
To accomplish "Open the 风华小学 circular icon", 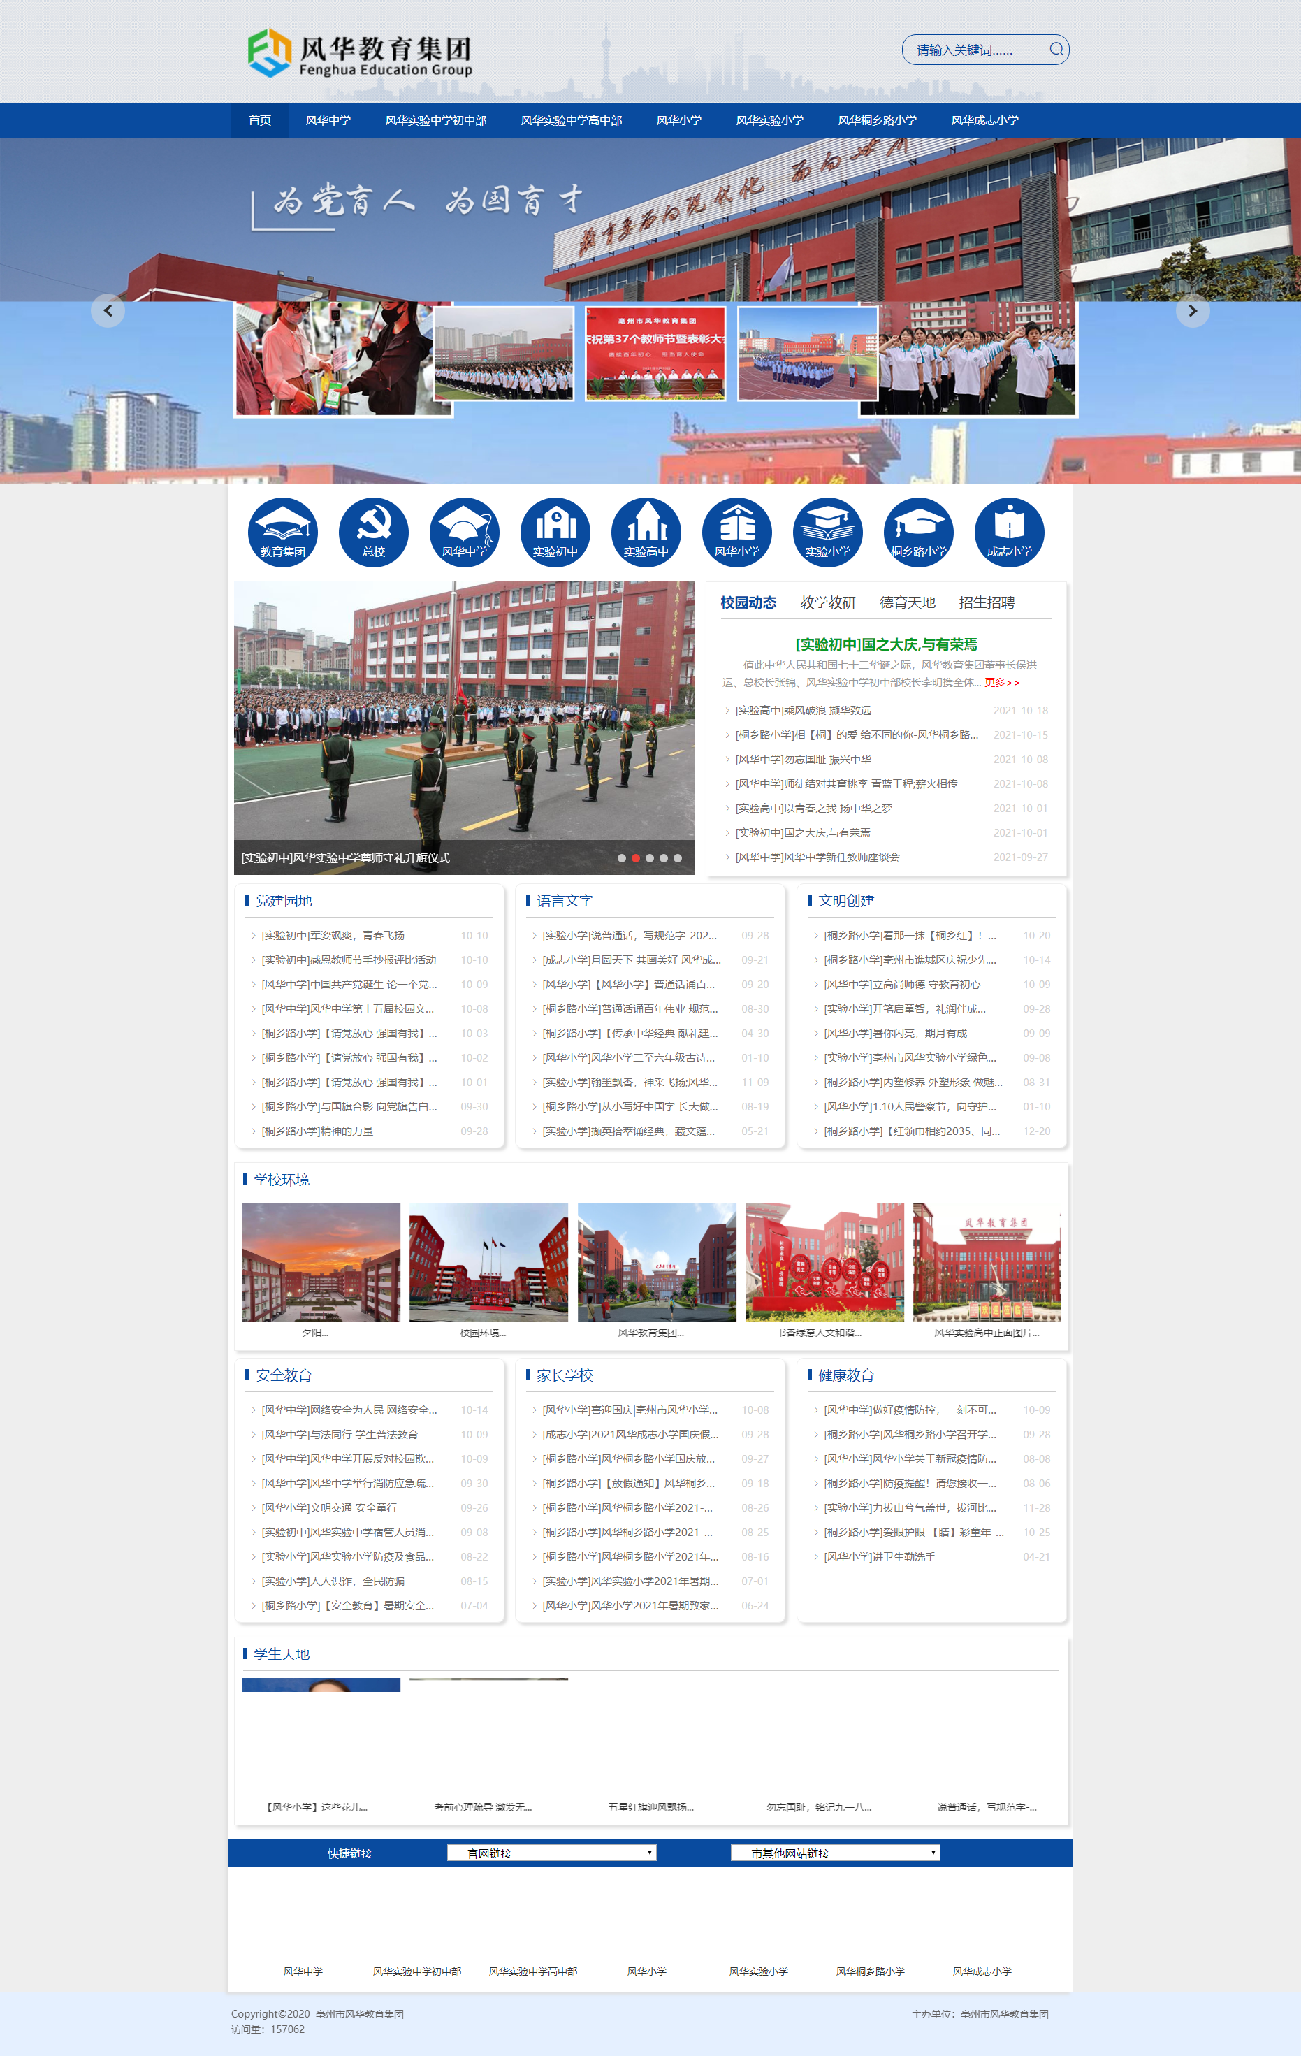I will pos(736,532).
